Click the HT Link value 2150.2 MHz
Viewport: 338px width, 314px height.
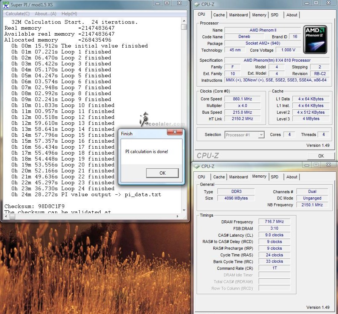tap(242, 119)
